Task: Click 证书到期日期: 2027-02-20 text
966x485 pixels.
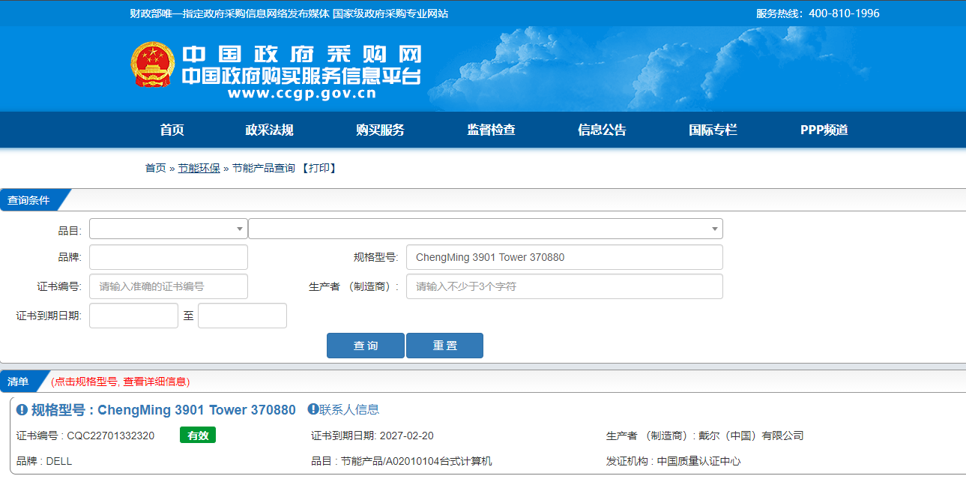Action: [x=372, y=436]
